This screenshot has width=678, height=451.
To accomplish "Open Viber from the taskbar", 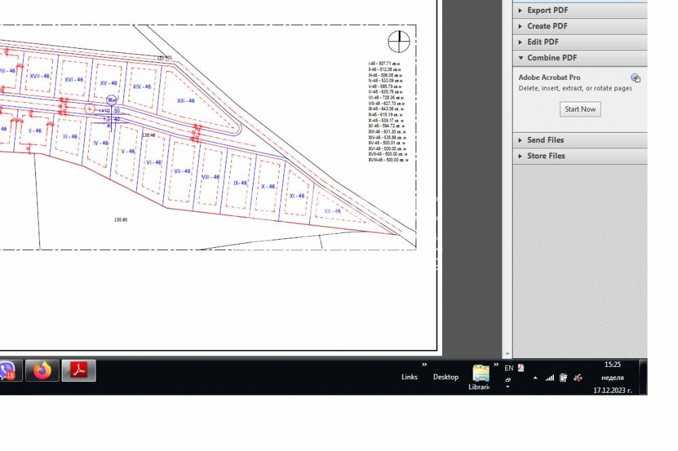I will 8,371.
